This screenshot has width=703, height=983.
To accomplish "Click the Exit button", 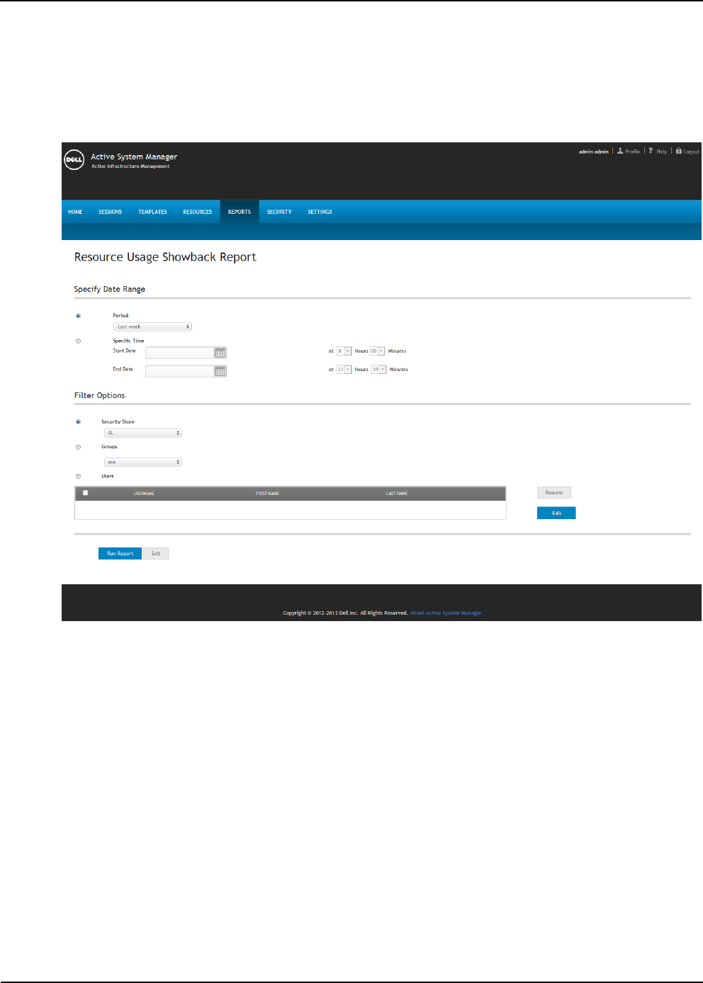I will click(156, 554).
